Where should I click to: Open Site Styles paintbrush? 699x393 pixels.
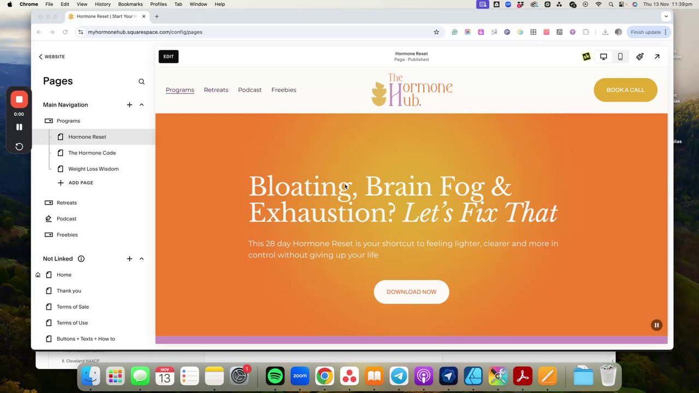pyautogui.click(x=640, y=57)
